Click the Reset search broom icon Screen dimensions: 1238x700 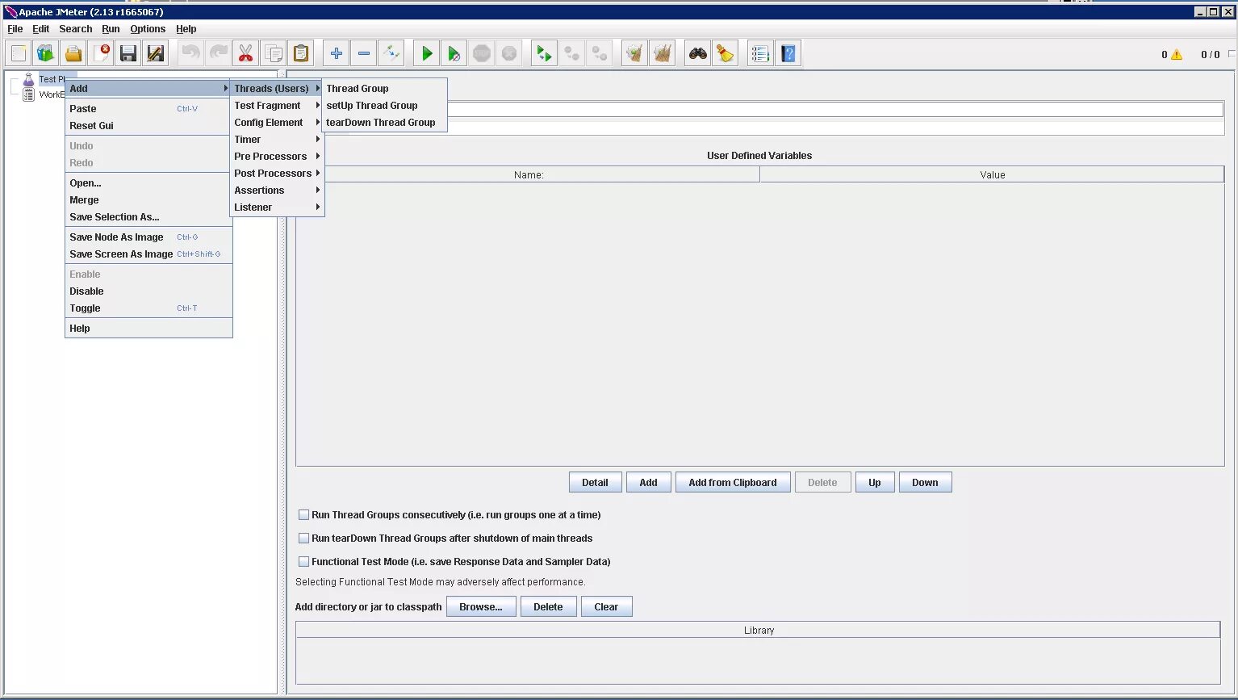coord(725,54)
